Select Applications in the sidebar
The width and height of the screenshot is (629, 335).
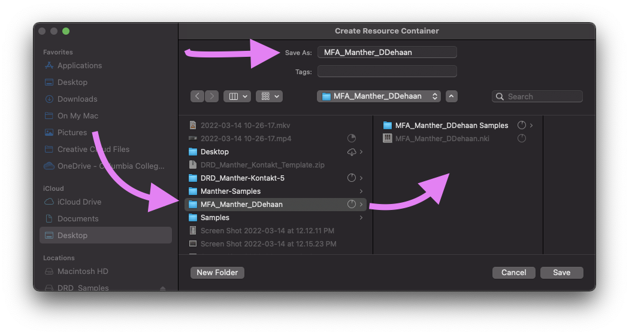point(79,65)
